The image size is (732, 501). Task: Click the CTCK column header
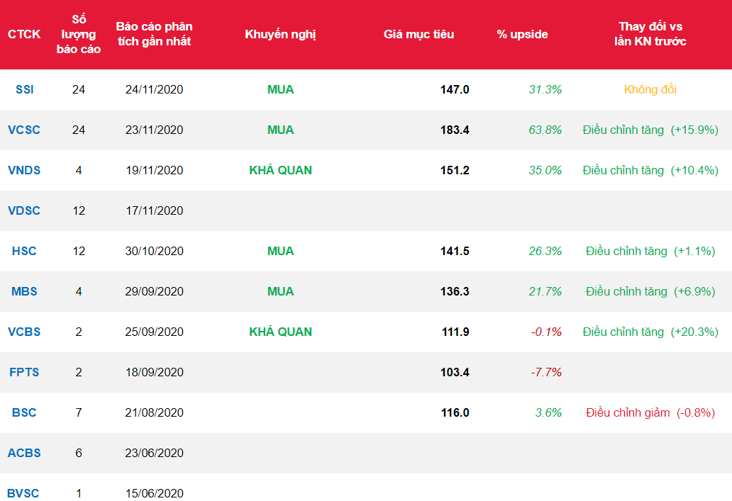click(x=24, y=34)
